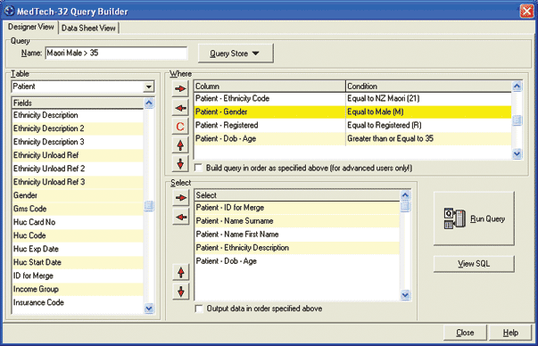
Task: Enable Build query in order specified checkbox
Action: [198, 168]
